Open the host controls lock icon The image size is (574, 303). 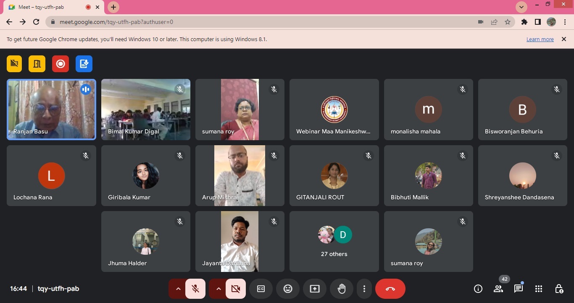(559, 289)
